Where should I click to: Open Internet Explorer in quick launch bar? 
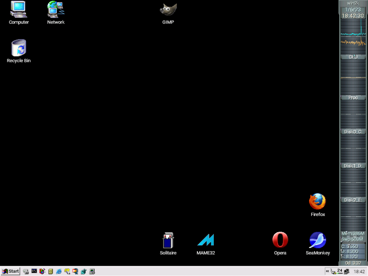[59, 271]
